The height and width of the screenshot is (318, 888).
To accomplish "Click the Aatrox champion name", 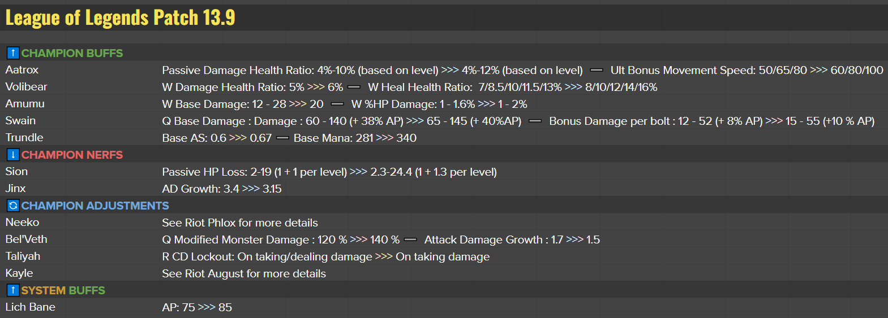I will 22,70.
